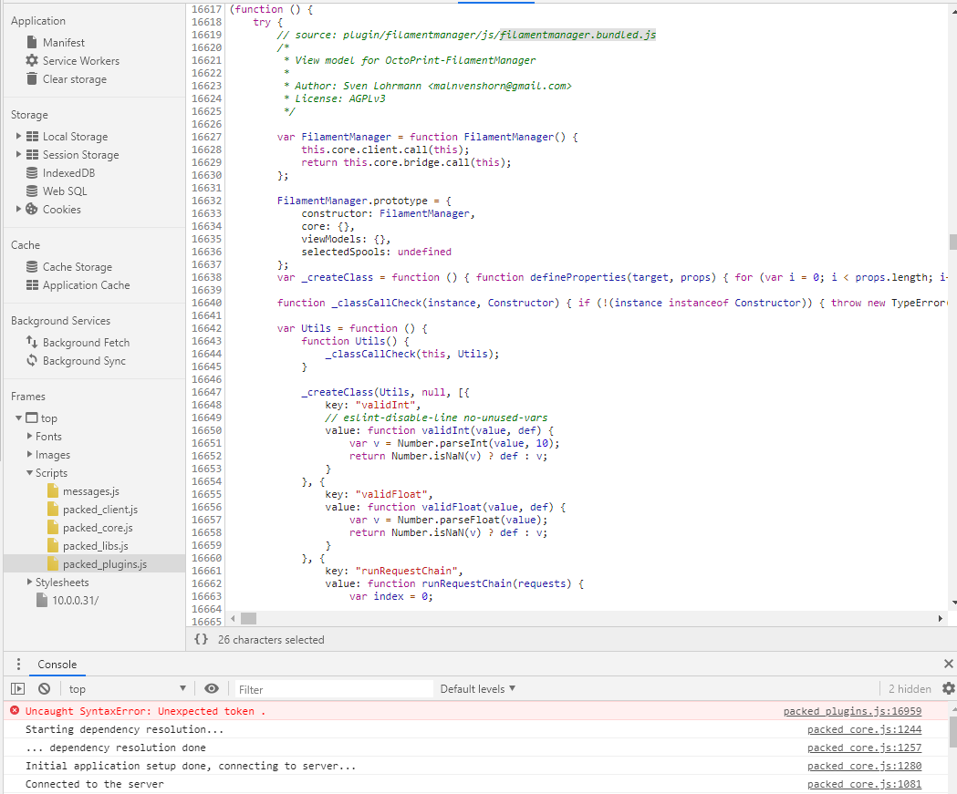
Task: Click the Background Fetch arrows icon
Action: pos(32,342)
